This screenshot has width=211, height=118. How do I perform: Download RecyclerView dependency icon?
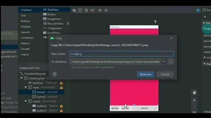tap(68, 23)
